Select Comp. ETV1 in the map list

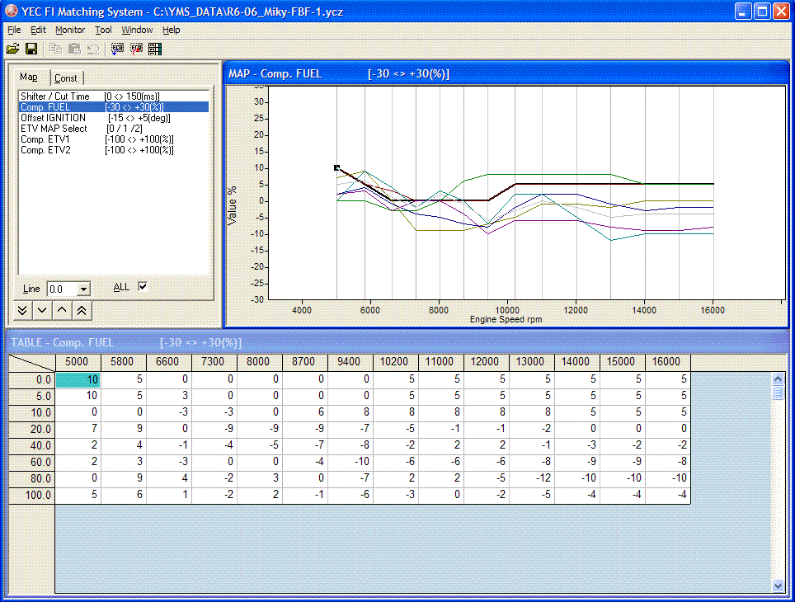pos(114,139)
